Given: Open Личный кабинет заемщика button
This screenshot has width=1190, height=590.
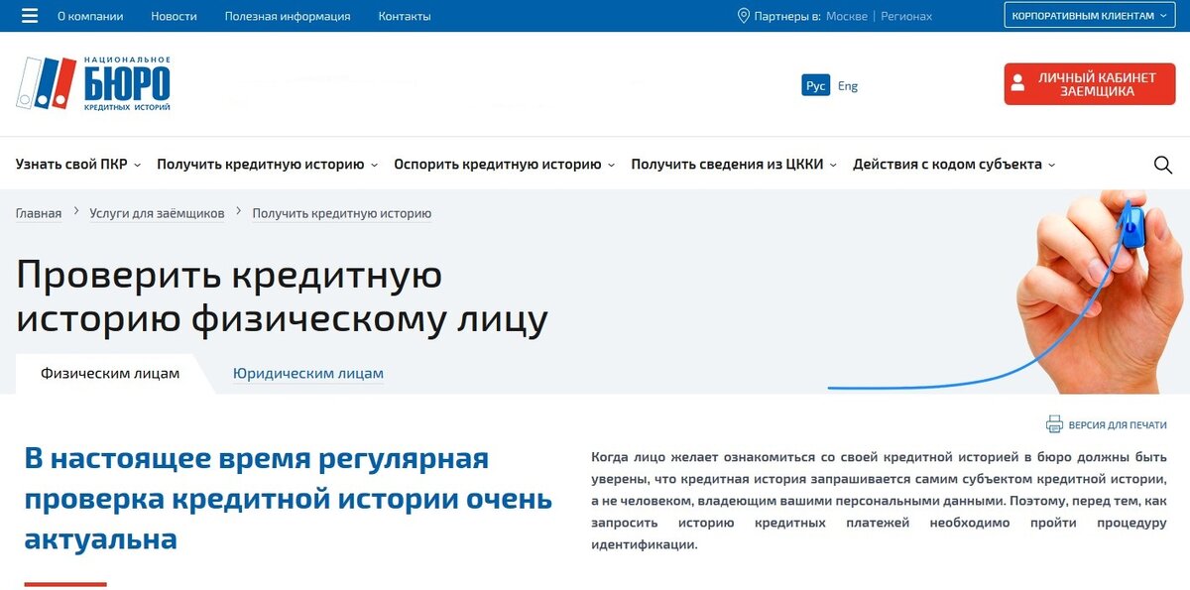Looking at the screenshot, I should pyautogui.click(x=1090, y=84).
